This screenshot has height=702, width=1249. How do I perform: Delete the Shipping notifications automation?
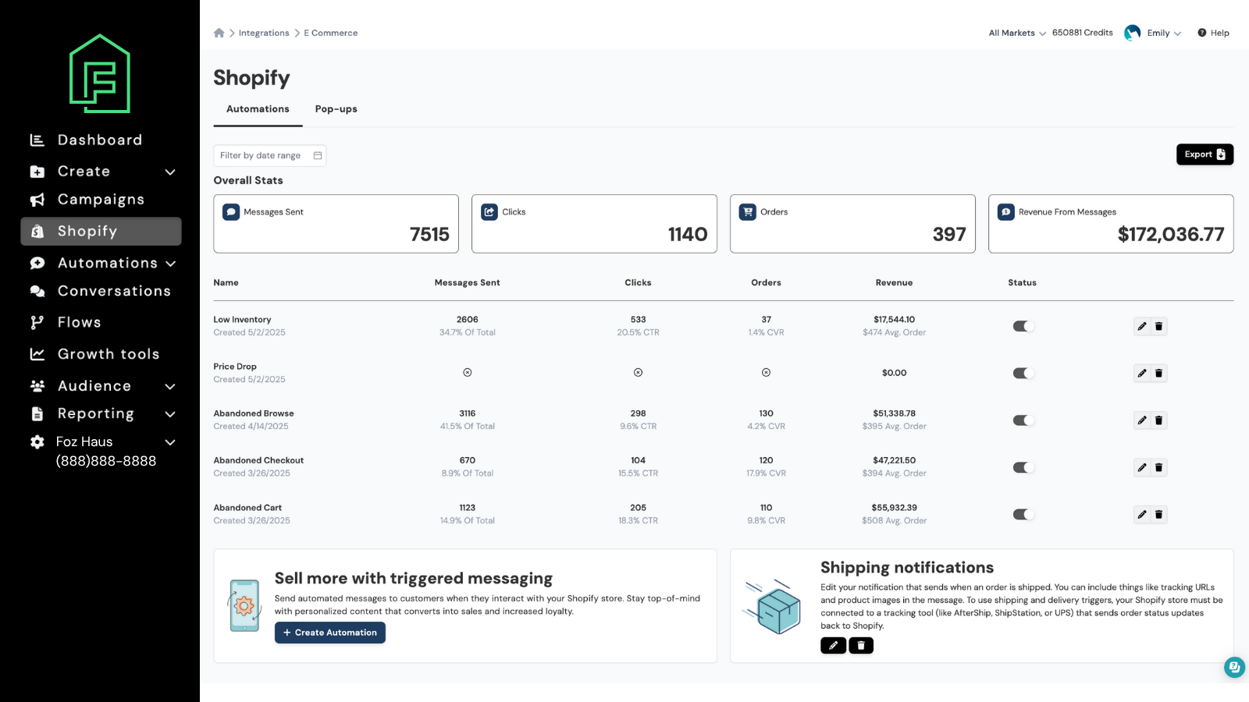(x=861, y=646)
